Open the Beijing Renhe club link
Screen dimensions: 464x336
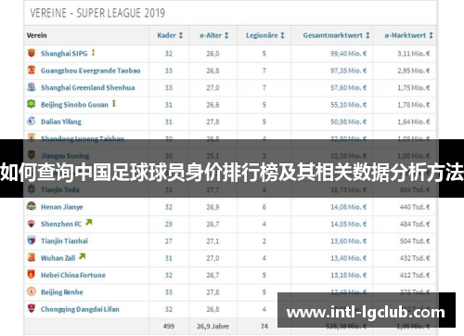pyautogui.click(x=62, y=292)
